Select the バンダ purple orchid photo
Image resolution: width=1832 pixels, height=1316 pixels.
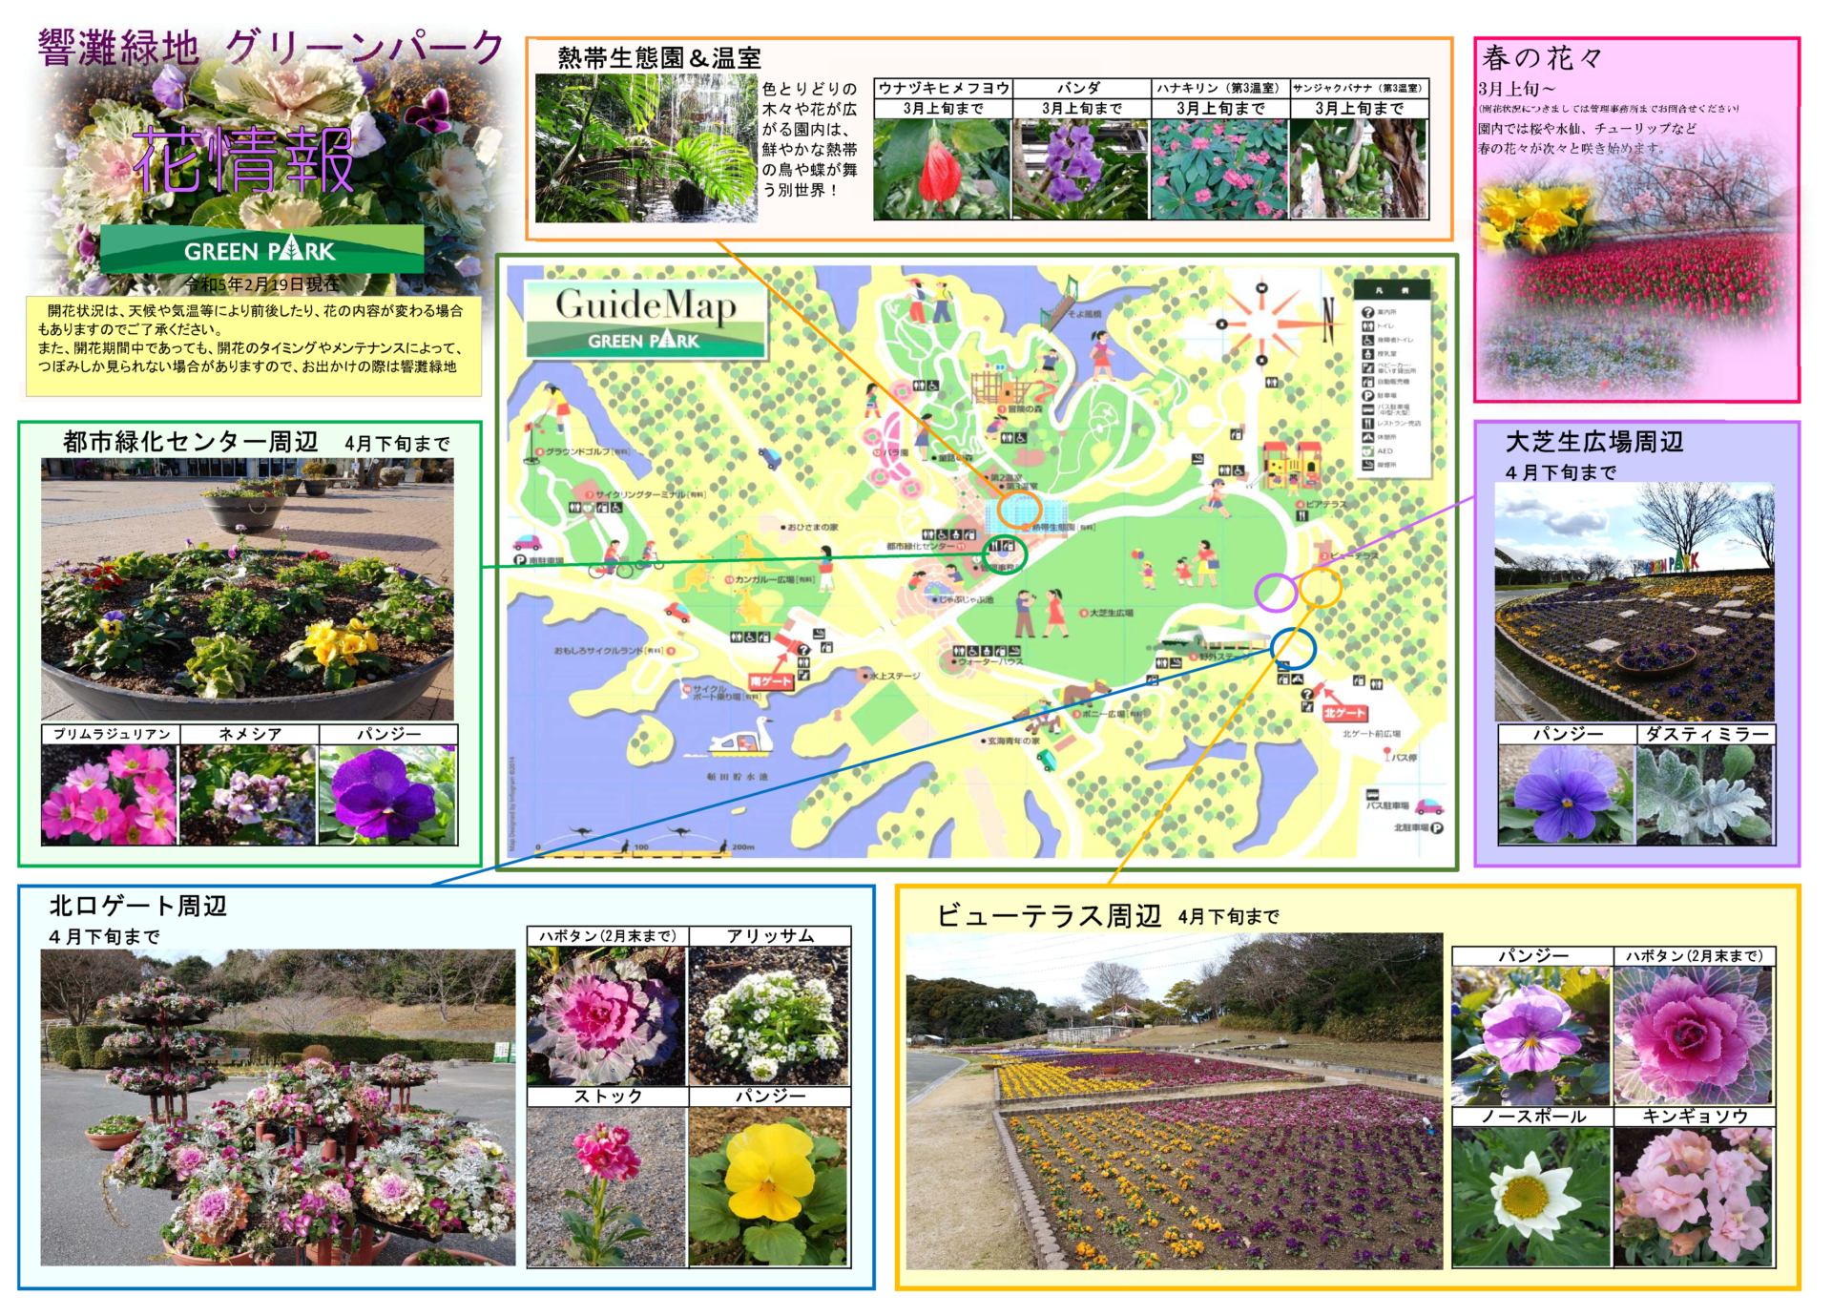[x=1079, y=169]
